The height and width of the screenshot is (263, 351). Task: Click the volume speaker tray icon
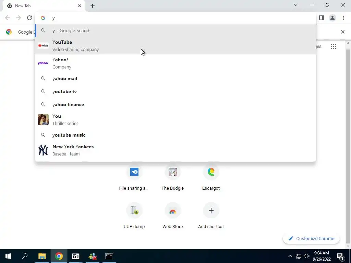coord(306,256)
